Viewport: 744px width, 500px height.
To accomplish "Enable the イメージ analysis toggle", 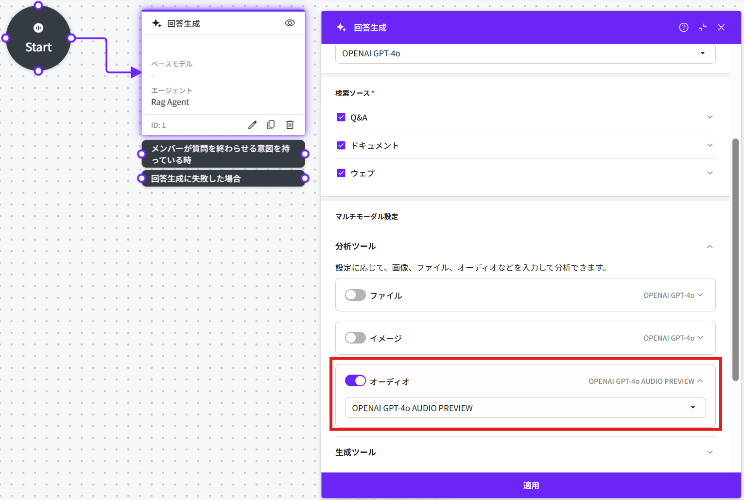I will pyautogui.click(x=355, y=338).
